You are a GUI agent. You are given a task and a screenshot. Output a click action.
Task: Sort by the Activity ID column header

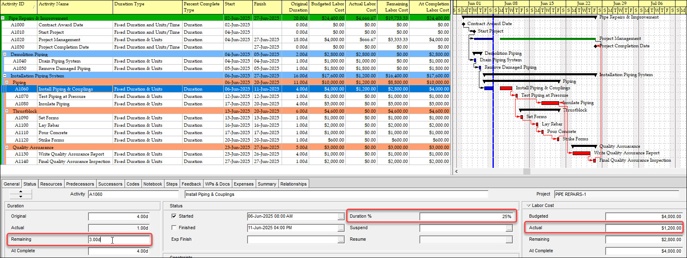click(16, 7)
